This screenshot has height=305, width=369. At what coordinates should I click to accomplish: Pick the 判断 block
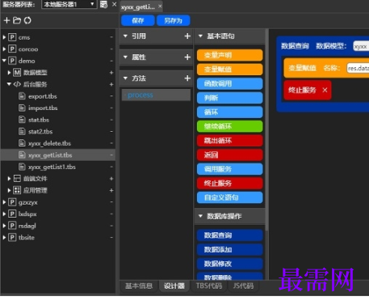[229, 98]
